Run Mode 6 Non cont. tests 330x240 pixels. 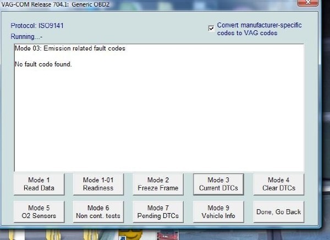coord(98,212)
